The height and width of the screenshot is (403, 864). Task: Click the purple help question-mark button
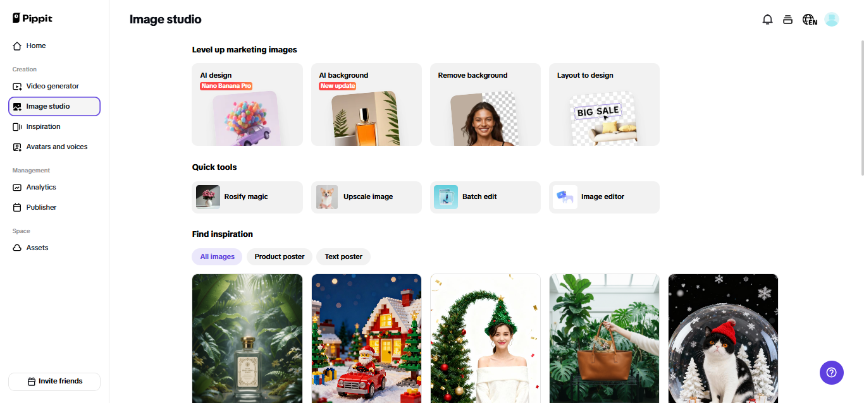click(x=832, y=373)
